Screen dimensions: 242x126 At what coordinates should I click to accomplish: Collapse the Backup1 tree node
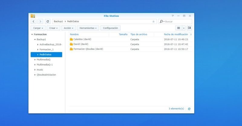pyautogui.click(x=35, y=39)
